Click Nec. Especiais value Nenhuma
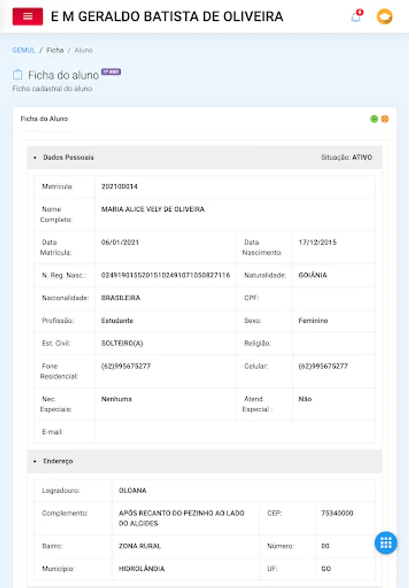 [116, 399]
